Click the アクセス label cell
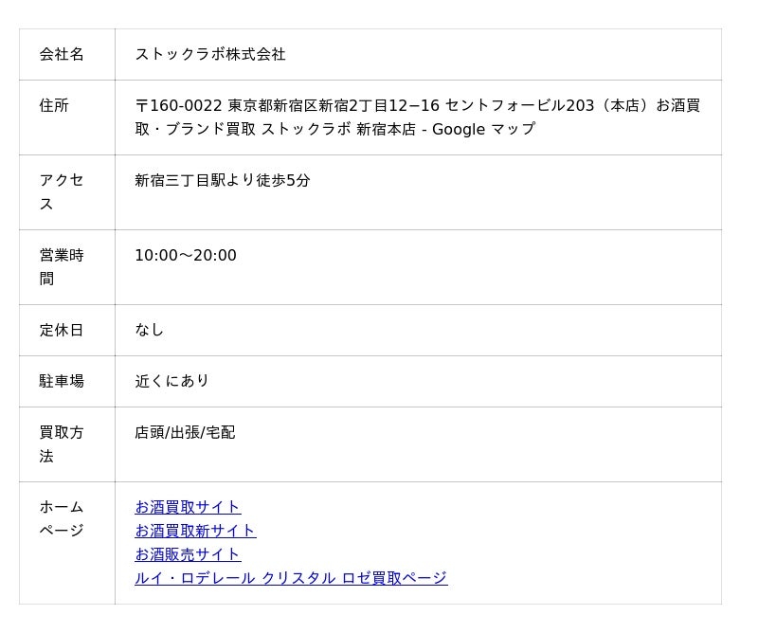This screenshot has width=758, height=633. [x=62, y=191]
